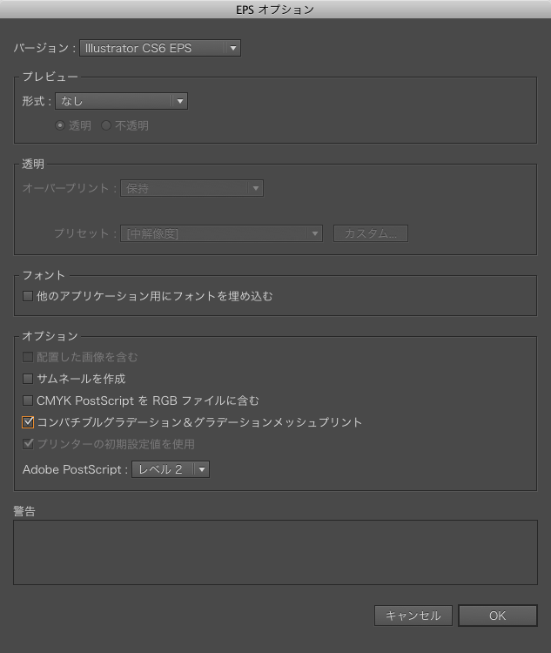Uncheck コンパチブルグラデーション＆グラデーションメッシュプリント checkbox
The image size is (551, 653).
[28, 422]
